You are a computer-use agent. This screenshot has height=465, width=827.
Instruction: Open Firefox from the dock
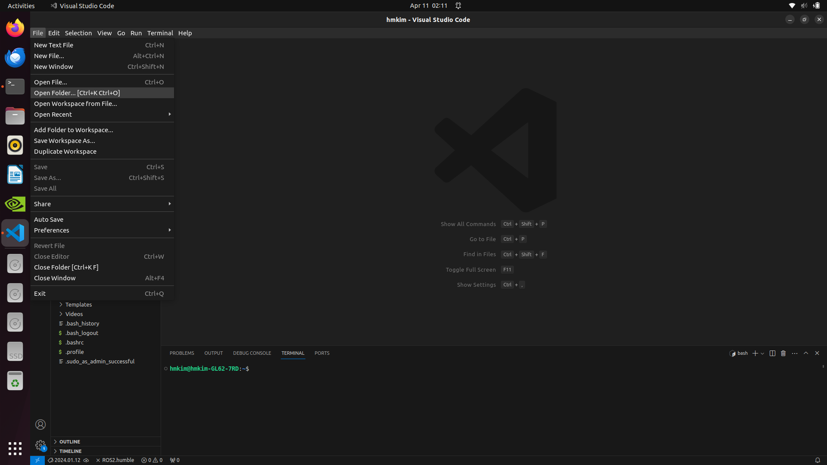point(15,28)
